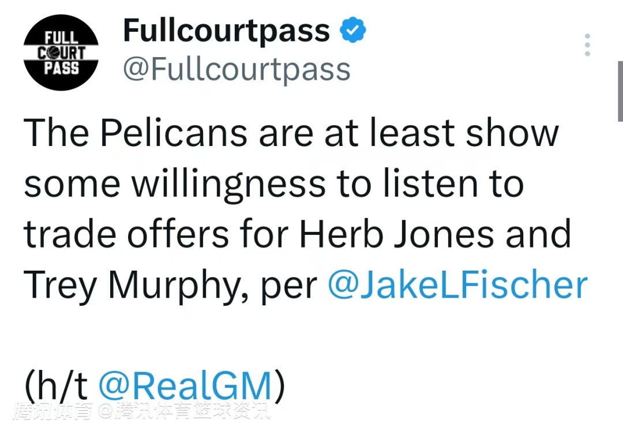Click the word "PASS" in the logo
The height and width of the screenshot is (431, 623).
[x=61, y=68]
